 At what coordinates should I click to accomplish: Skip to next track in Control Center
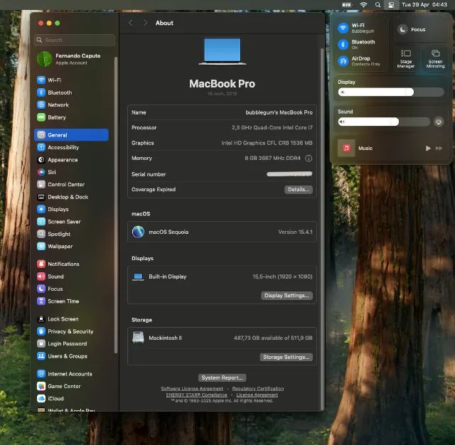pos(439,149)
